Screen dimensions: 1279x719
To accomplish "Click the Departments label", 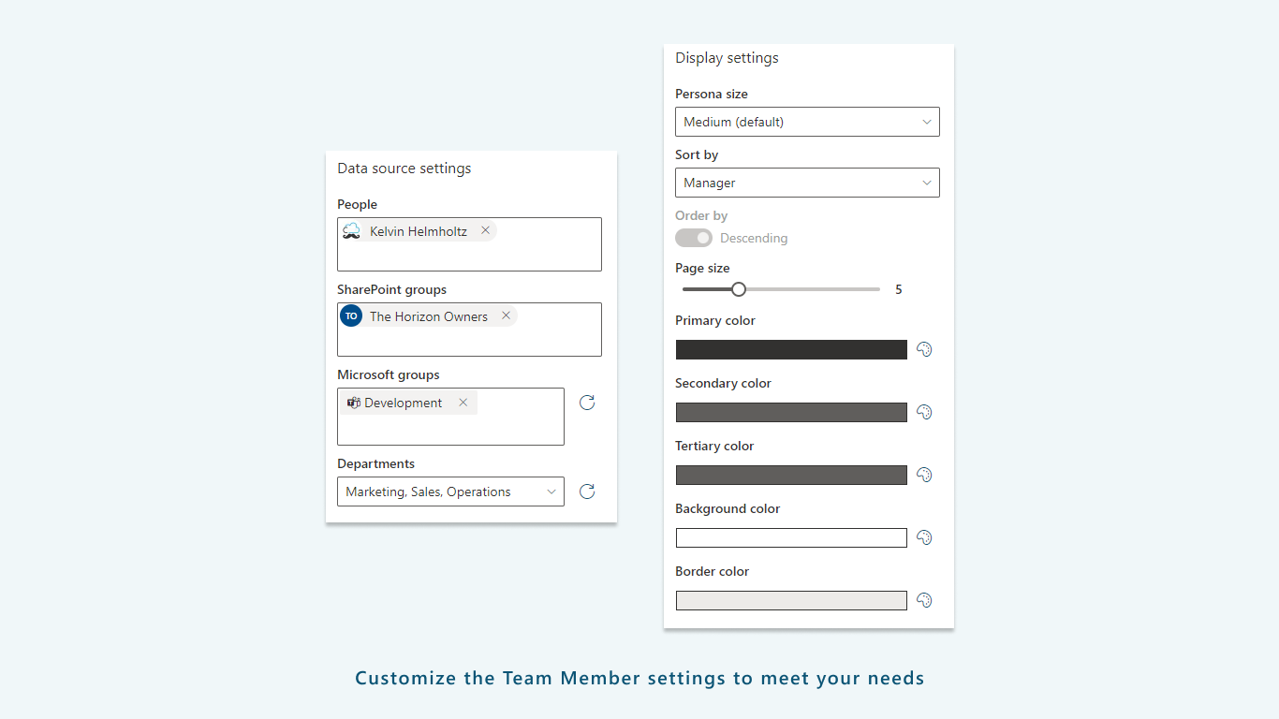I will click(x=375, y=463).
